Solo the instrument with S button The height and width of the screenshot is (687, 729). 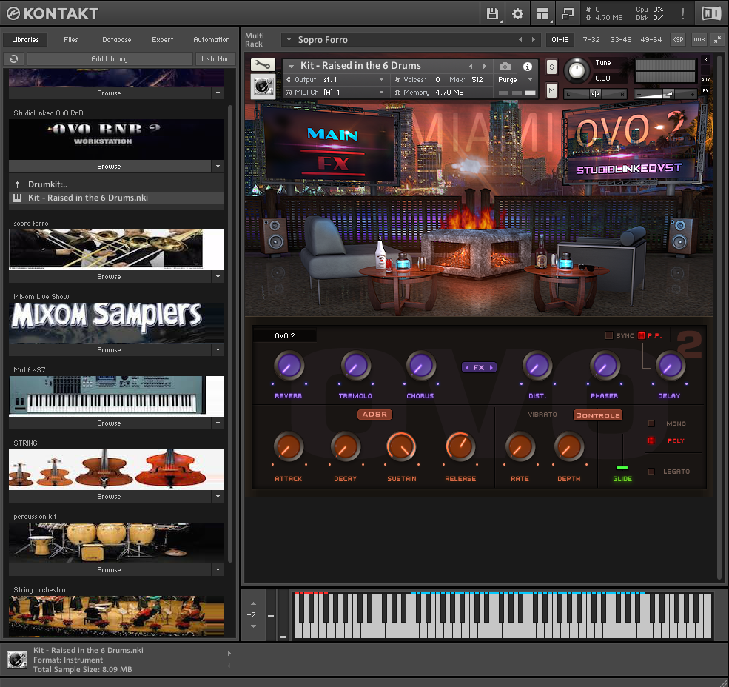pos(551,67)
